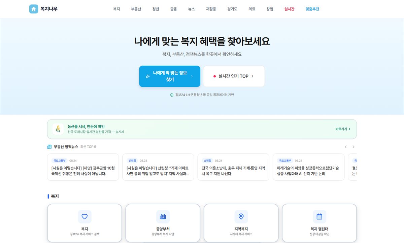Open the 광주공항 10월 국제선 취항 news card
The height and width of the screenshot is (243, 404).
[x=83, y=167]
